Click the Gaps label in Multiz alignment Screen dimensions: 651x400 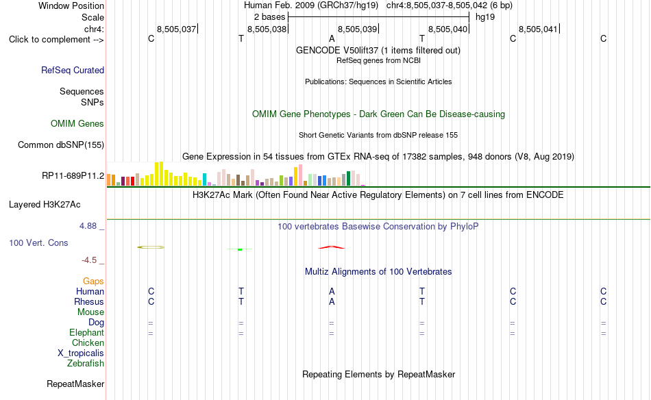93,282
